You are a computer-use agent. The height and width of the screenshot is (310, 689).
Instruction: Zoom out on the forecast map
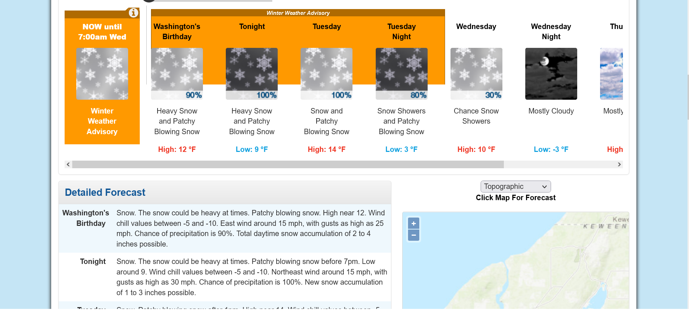coord(413,235)
